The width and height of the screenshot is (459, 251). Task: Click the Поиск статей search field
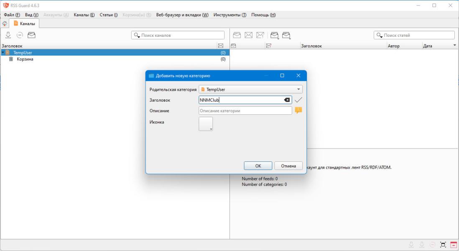coord(414,35)
